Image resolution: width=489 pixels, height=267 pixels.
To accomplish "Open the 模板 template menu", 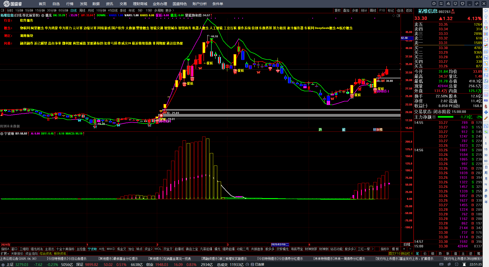I will 395,249.
